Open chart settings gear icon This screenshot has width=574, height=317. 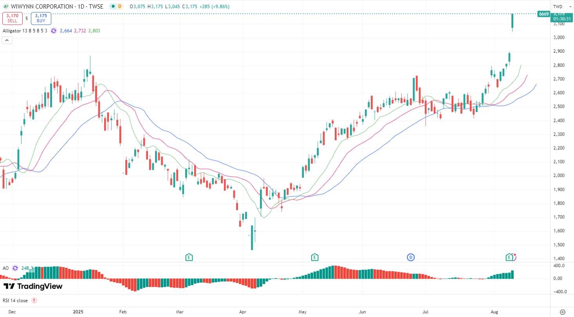point(563,312)
